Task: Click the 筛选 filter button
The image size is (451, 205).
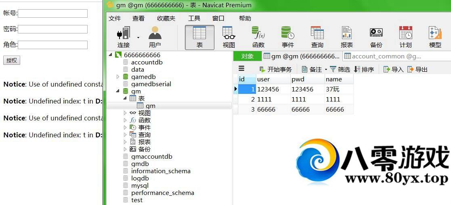Action: [x=340, y=70]
